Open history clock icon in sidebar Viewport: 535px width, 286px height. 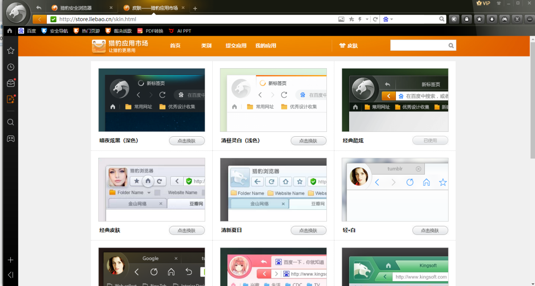point(11,67)
